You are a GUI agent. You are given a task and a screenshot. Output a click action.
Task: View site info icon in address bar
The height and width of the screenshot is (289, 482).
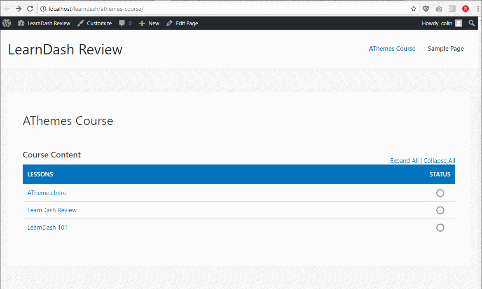43,9
